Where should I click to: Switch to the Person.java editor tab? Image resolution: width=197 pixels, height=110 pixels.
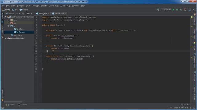point(59,13)
